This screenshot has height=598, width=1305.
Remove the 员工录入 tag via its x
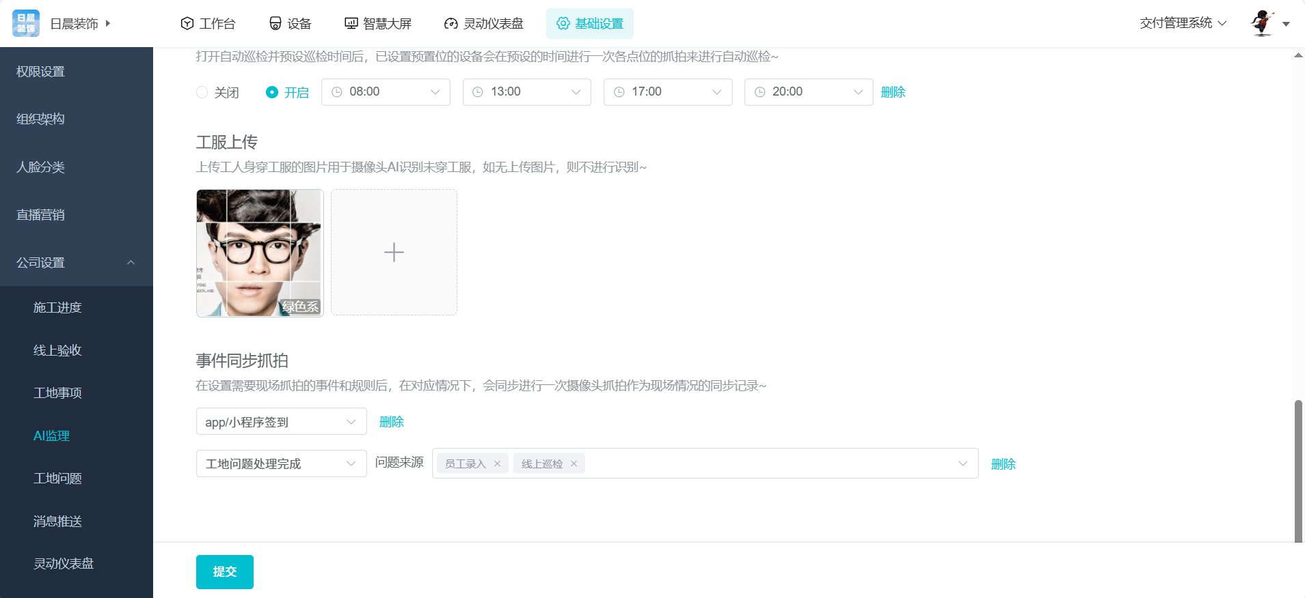point(497,464)
